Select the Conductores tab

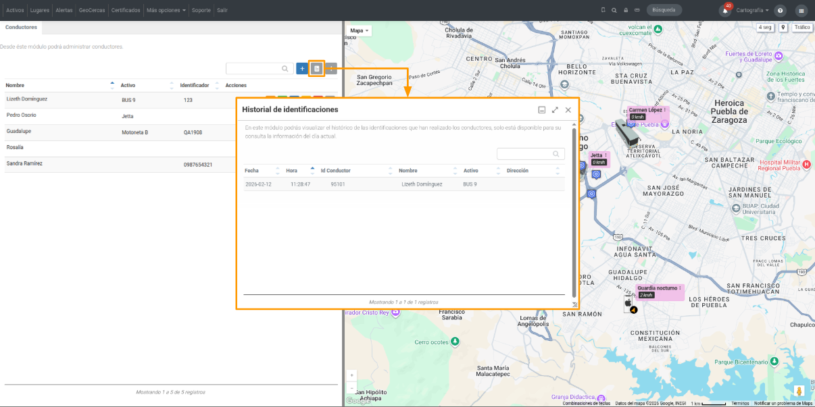click(x=21, y=28)
